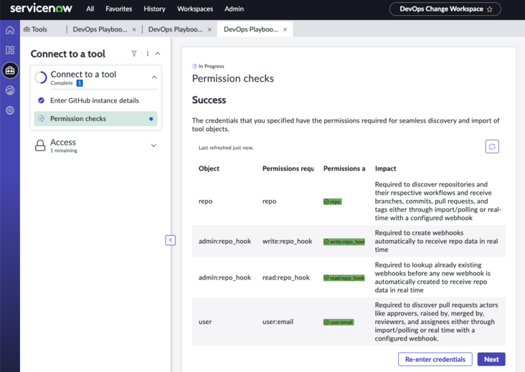Select the toolbox Tools sidebar icon

(10, 70)
